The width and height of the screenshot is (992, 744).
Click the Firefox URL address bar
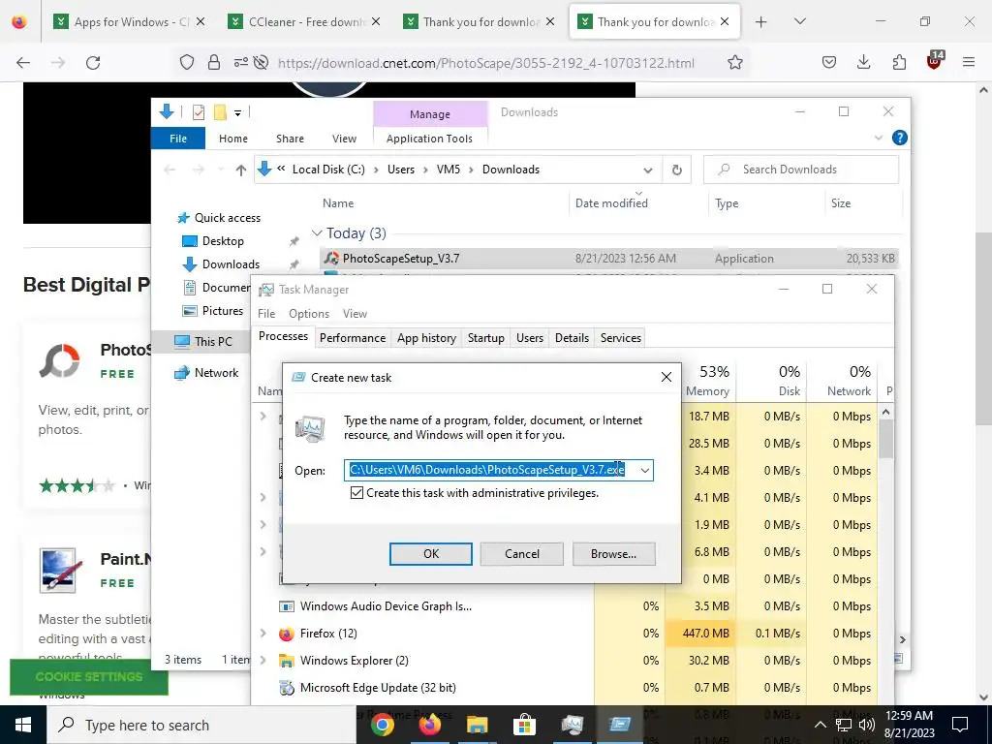pyautogui.click(x=486, y=63)
